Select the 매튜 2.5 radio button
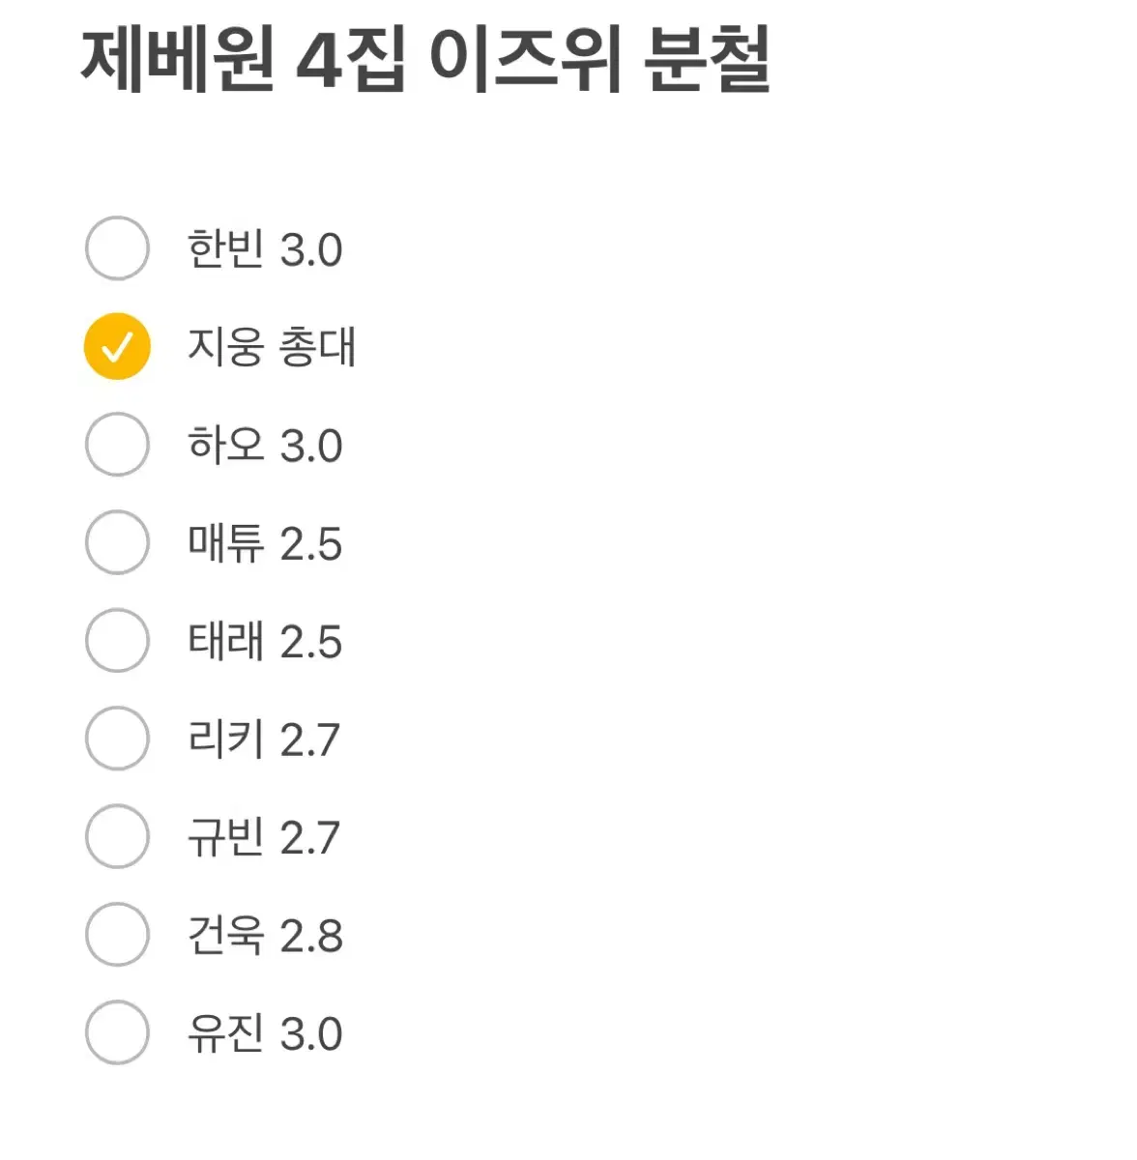Image resolution: width=1137 pixels, height=1160 pixels. 117,542
